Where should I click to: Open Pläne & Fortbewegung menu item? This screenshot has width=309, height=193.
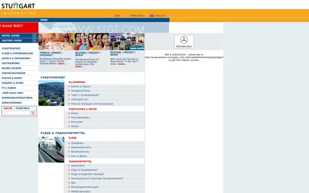[18, 54]
